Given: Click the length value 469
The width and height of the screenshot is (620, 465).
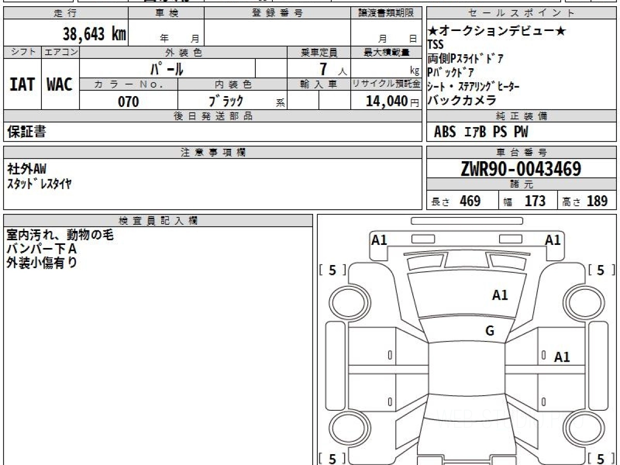Looking at the screenshot, I should [470, 201].
